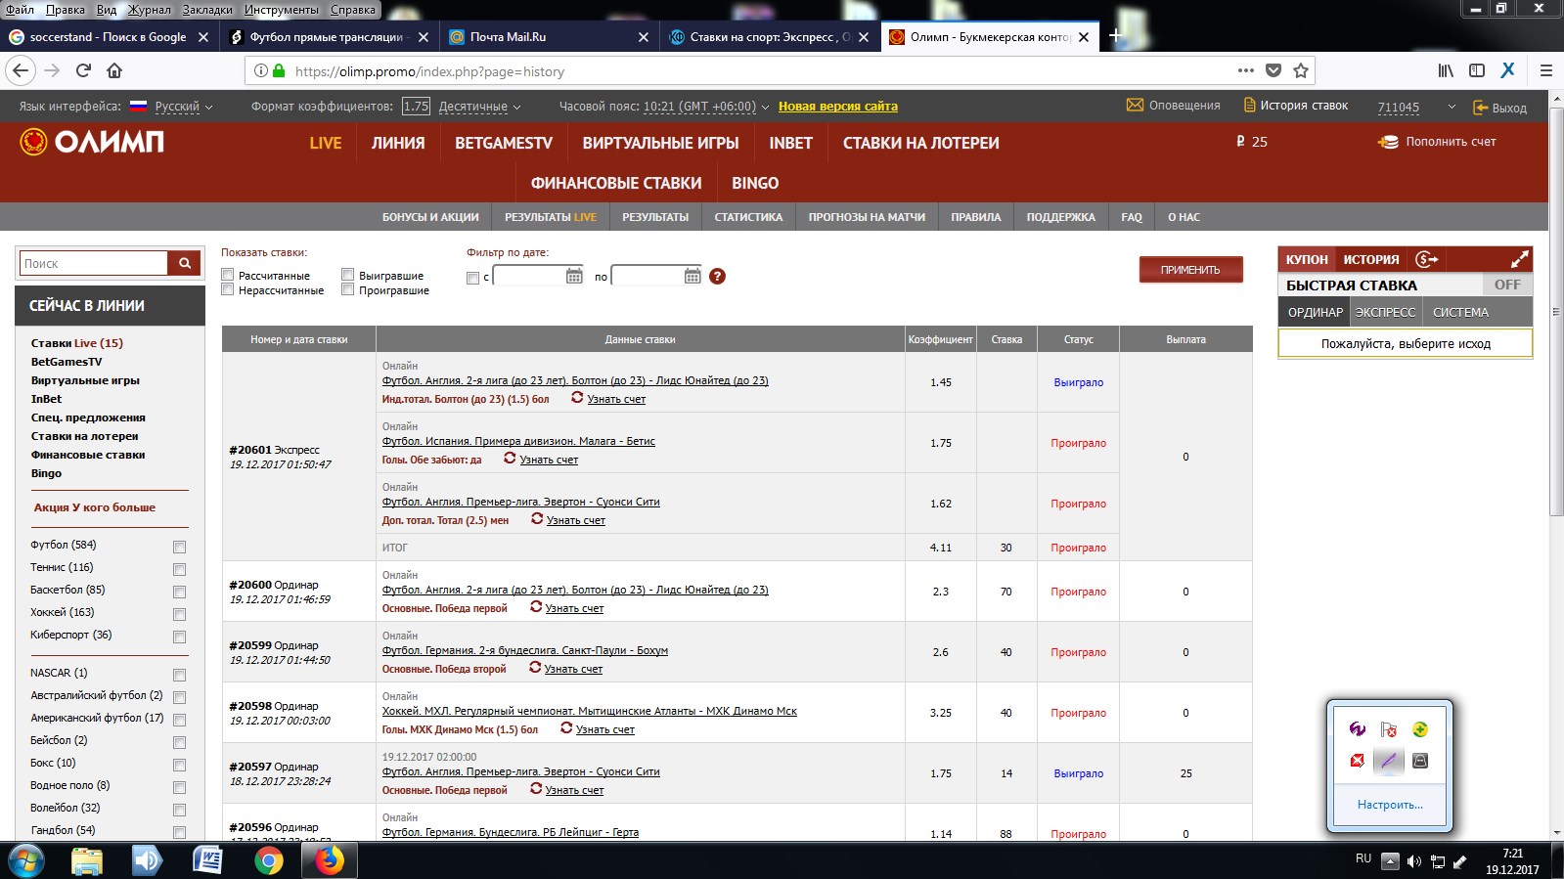Open the Firefox hamburger menu
Screen dimensions: 1564x879
[1546, 70]
